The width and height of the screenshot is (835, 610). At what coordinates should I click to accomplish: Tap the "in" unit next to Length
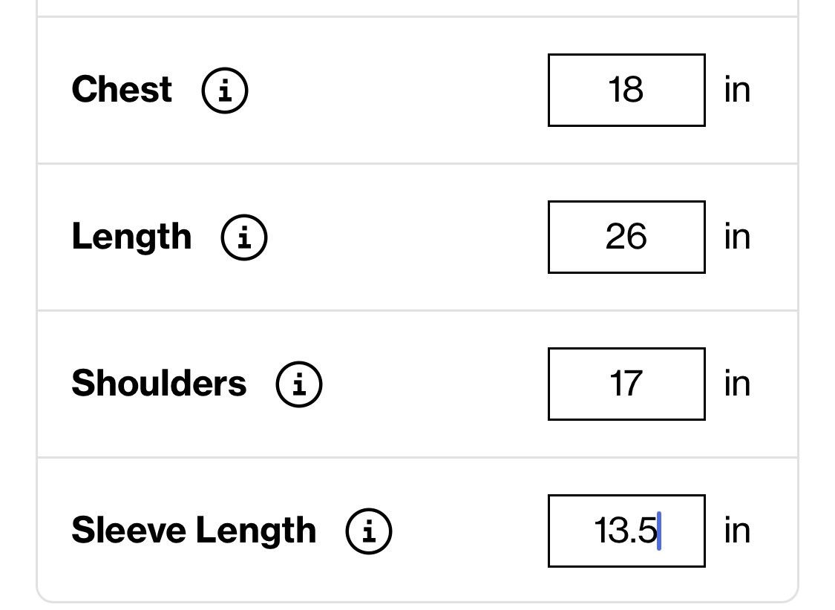(738, 237)
